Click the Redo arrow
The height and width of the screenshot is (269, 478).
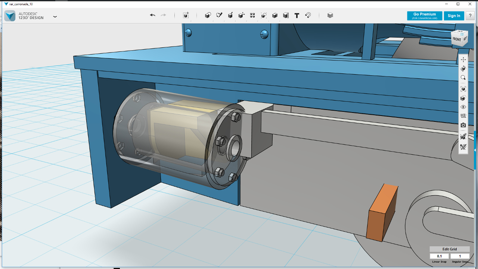pos(163,15)
